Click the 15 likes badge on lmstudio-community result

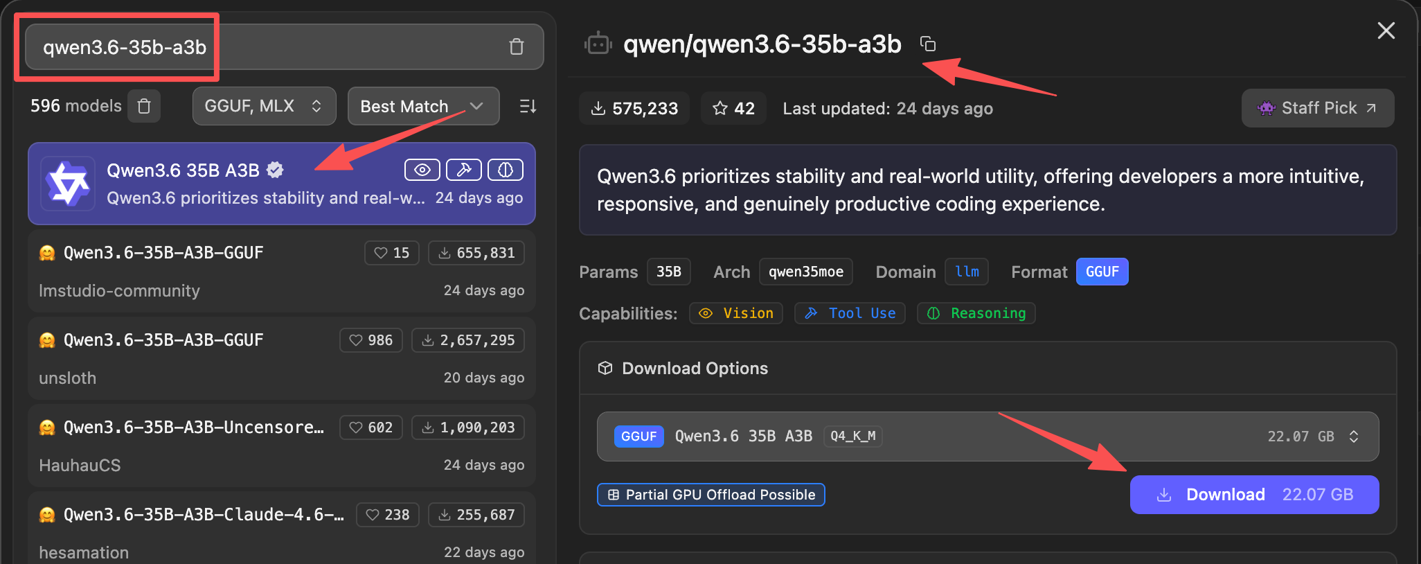coord(392,253)
